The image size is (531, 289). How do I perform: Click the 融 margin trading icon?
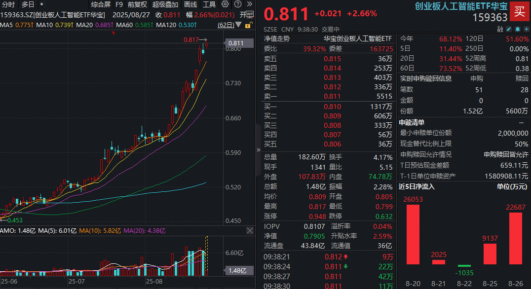(x=500, y=29)
